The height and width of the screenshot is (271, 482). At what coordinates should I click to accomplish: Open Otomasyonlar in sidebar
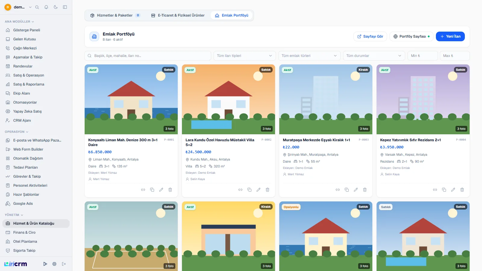pyautogui.click(x=36, y=102)
